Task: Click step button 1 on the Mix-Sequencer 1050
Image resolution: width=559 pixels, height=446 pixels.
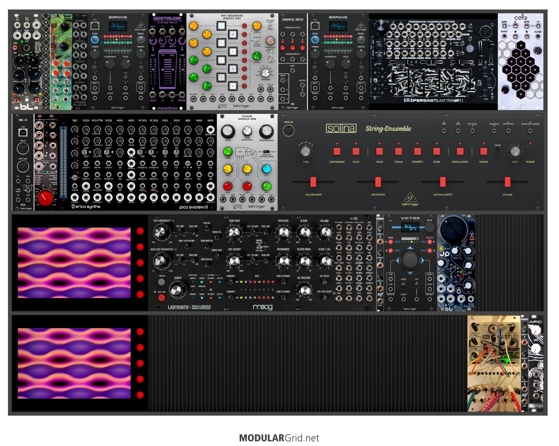Action: click(x=221, y=26)
